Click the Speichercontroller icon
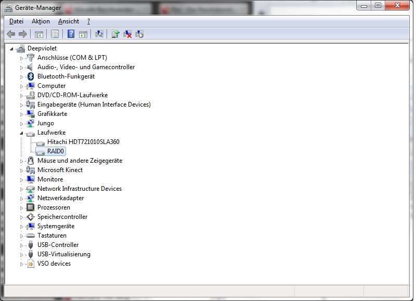The height and width of the screenshot is (301, 416). pos(31,217)
